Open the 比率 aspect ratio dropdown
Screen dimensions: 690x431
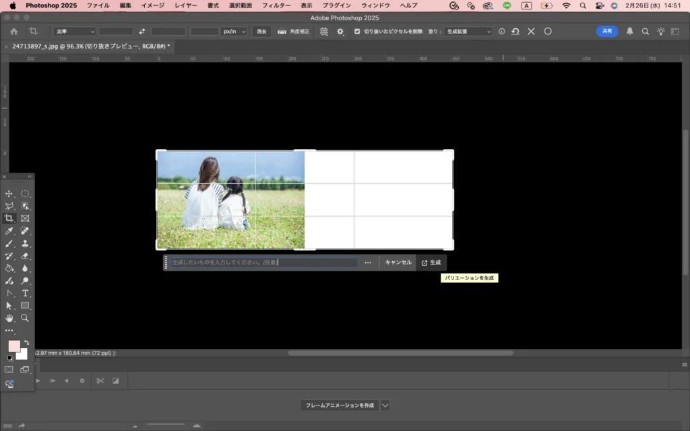click(74, 32)
